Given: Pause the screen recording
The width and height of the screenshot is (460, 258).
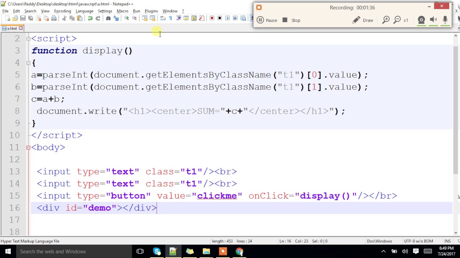Looking at the screenshot, I should [267, 20].
